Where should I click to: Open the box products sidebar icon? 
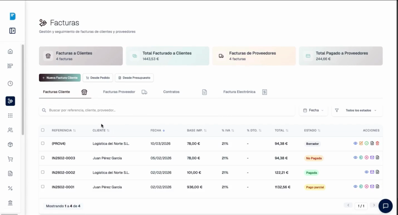pos(10,145)
